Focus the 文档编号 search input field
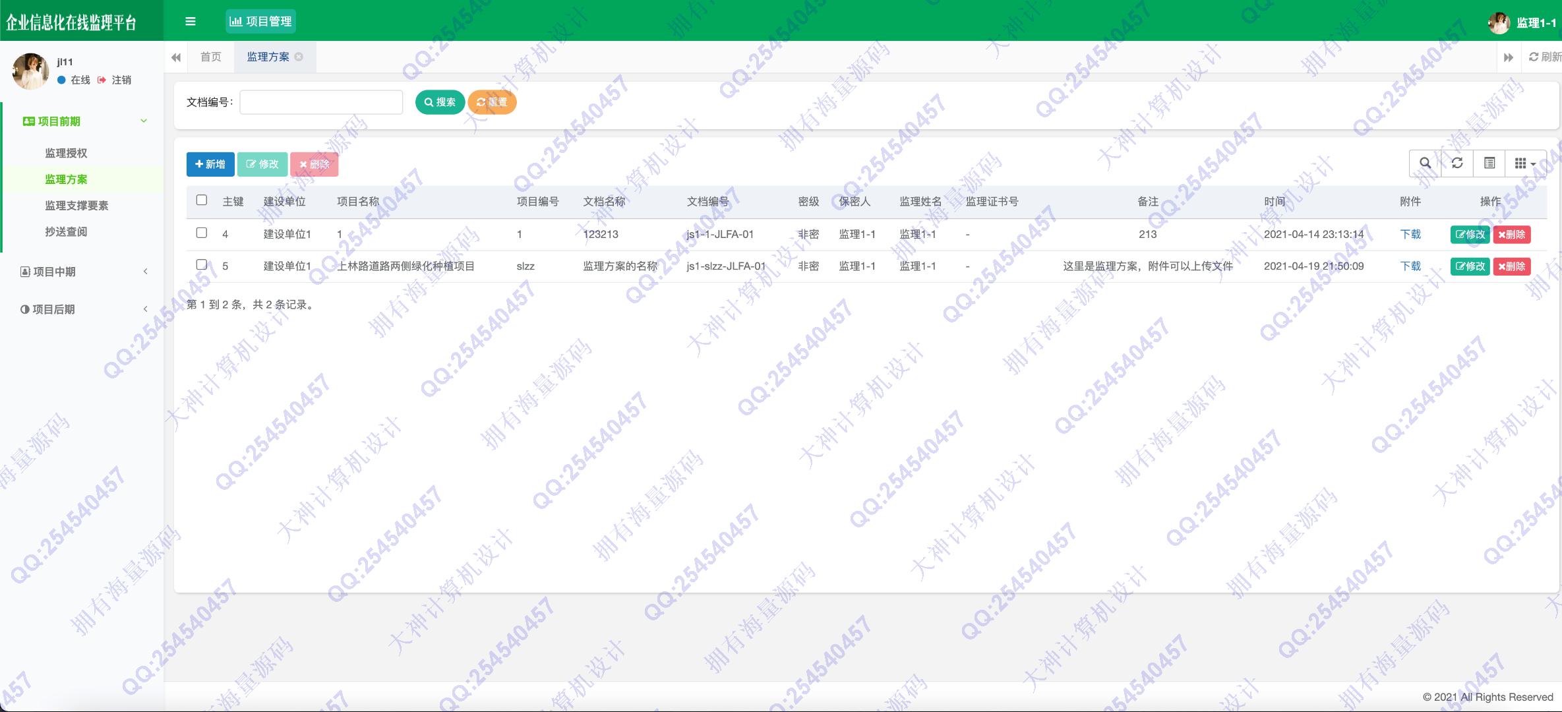This screenshot has height=712, width=1562. tap(321, 102)
